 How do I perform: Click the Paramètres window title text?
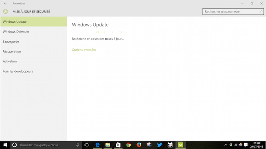click(19, 3)
